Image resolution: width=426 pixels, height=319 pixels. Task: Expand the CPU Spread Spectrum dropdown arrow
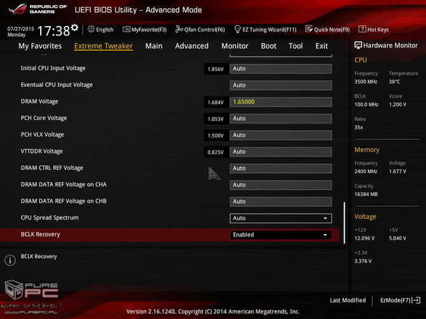click(x=325, y=218)
